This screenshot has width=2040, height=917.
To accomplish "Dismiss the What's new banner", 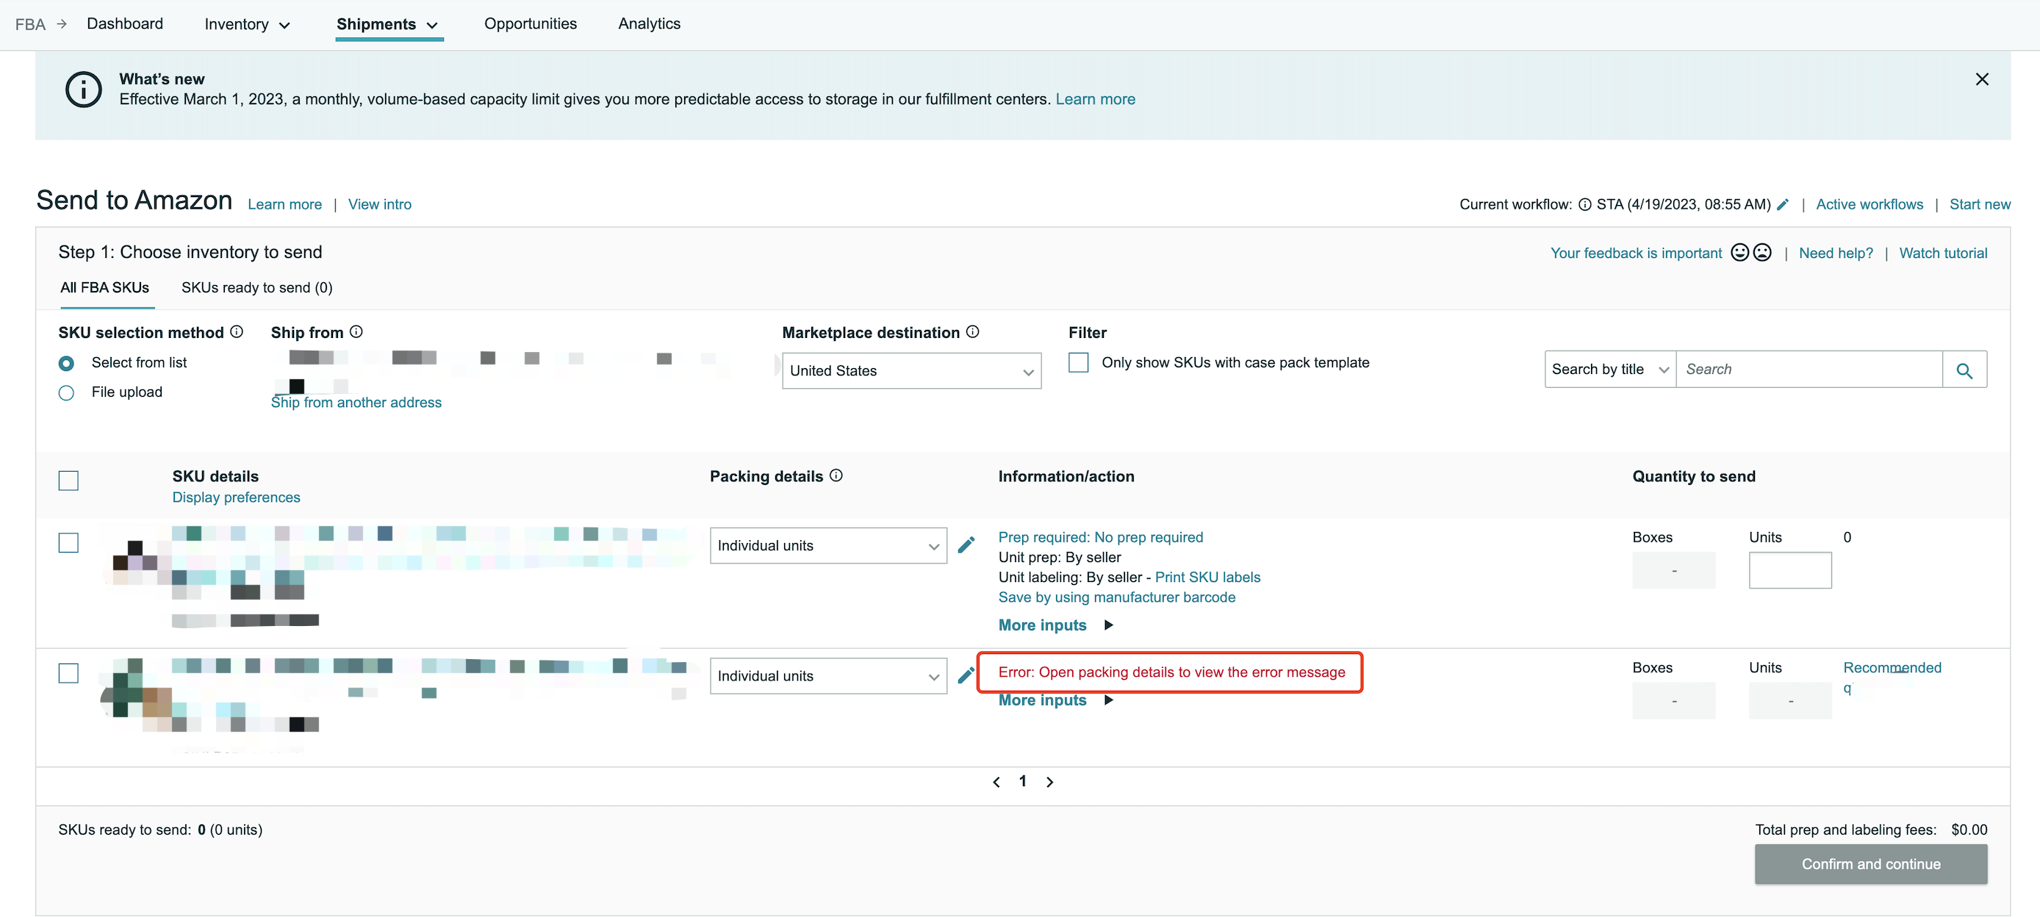I will (x=1981, y=79).
